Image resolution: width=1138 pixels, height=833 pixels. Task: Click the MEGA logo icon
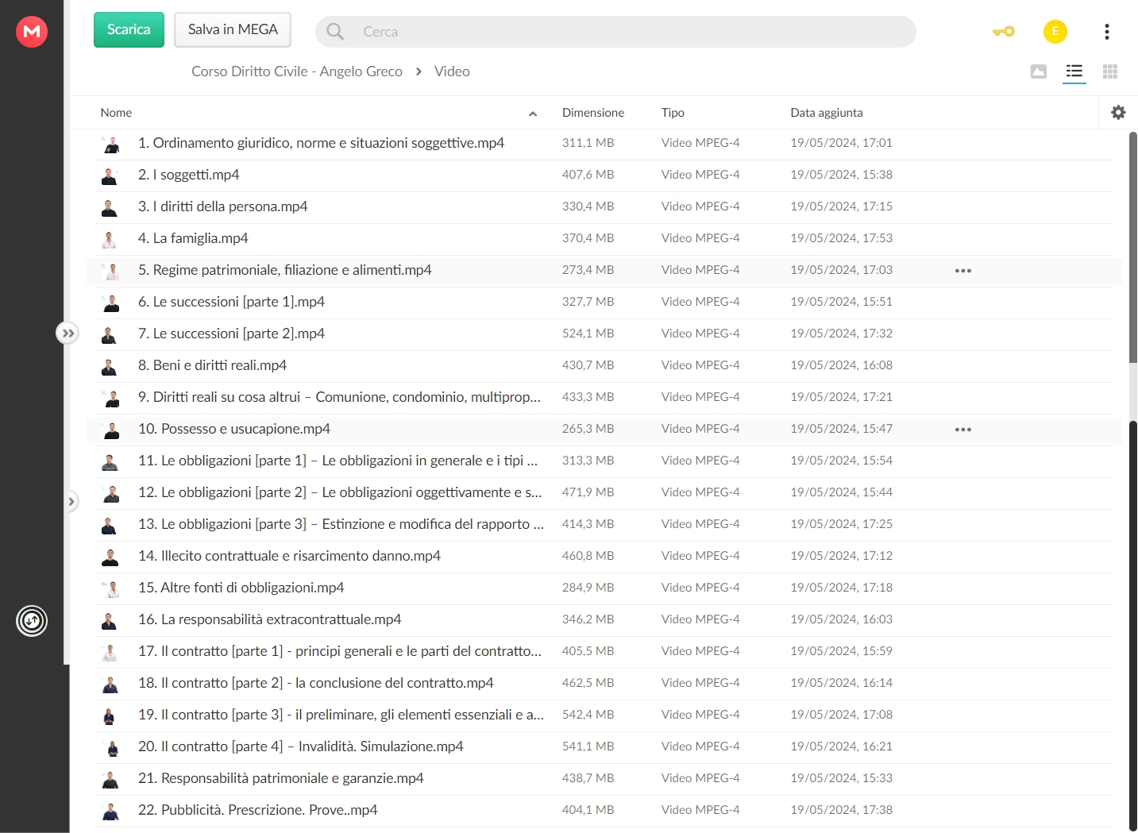(32, 32)
